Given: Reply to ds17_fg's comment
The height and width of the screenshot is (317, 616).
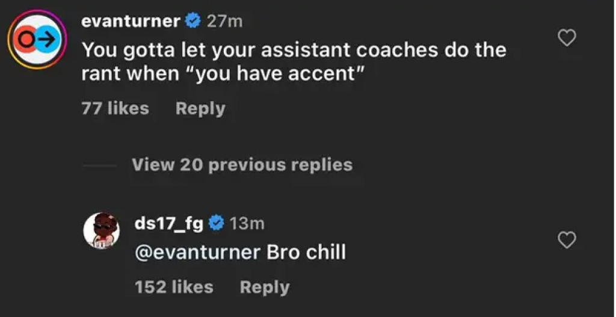Looking at the screenshot, I should [264, 288].
